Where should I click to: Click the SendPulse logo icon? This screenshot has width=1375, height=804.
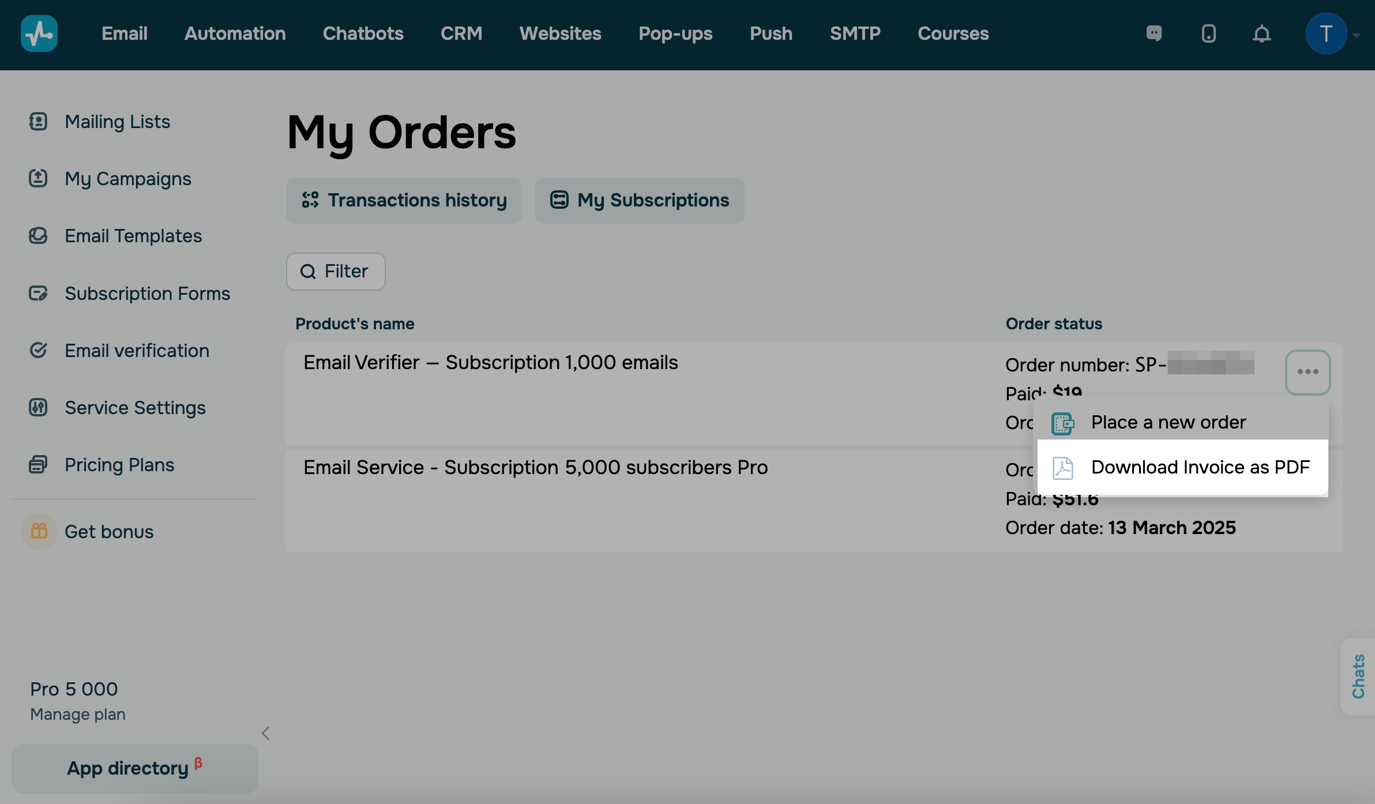tap(39, 33)
